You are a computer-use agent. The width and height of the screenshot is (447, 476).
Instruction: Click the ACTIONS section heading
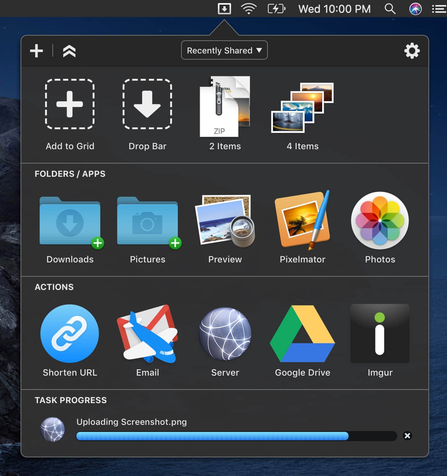point(54,287)
